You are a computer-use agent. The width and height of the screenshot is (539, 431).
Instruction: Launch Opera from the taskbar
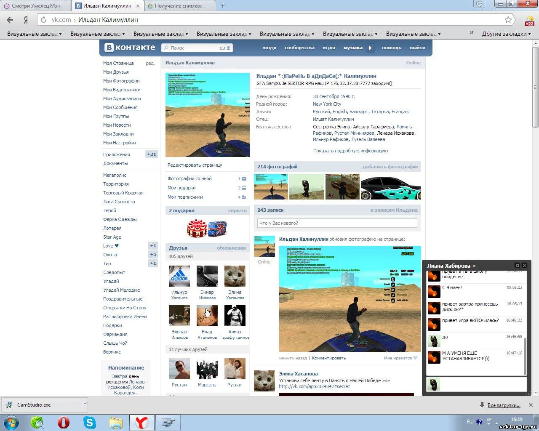pyautogui.click(x=64, y=422)
